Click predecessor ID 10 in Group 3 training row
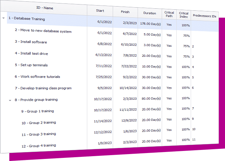 pos(194,129)
